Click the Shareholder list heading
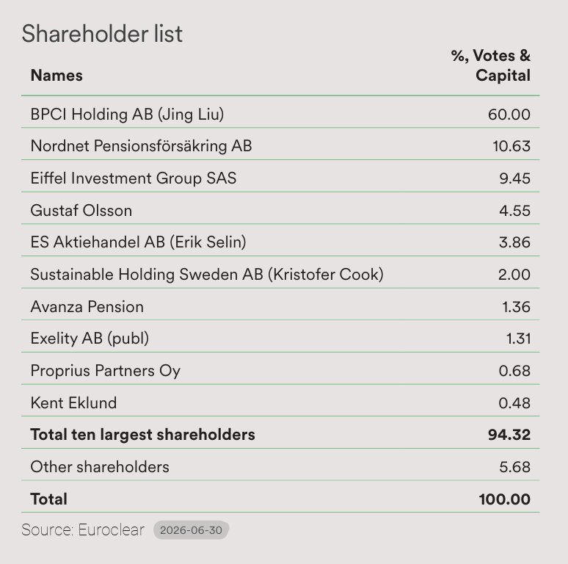This screenshot has height=564, width=568. [102, 34]
